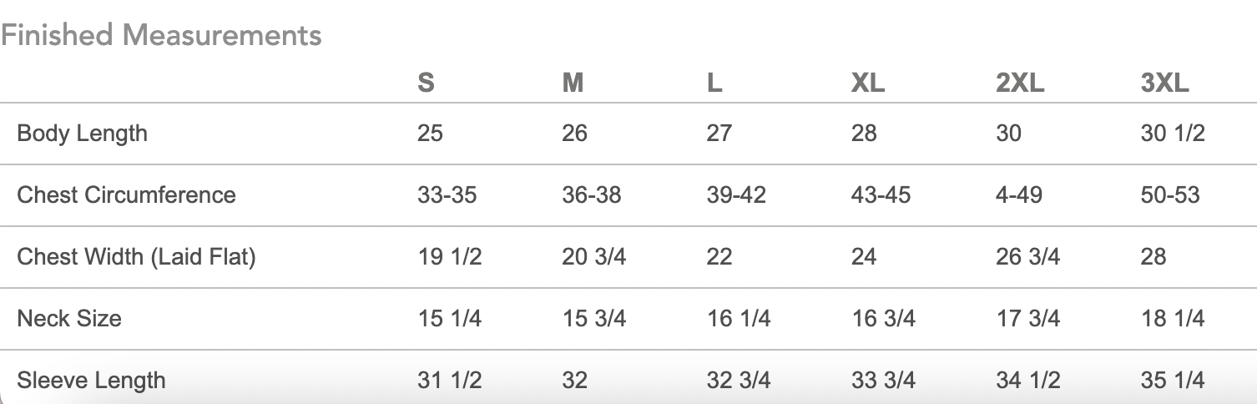Image resolution: width=1257 pixels, height=404 pixels.
Task: Click the 18 1/4 neck size value
Action: (x=1173, y=318)
